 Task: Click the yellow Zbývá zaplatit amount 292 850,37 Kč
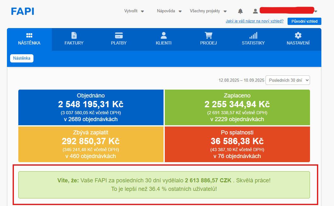[91, 141]
